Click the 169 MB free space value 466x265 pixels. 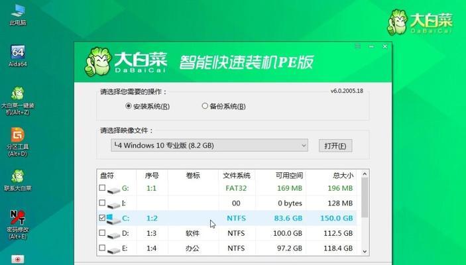pos(290,188)
